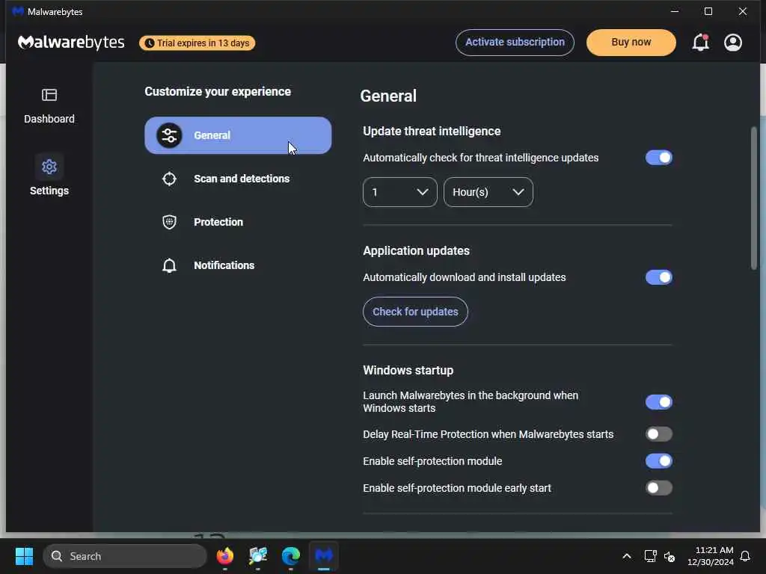
Task: Click the 'Customize your experience' heading
Action: pos(218,92)
